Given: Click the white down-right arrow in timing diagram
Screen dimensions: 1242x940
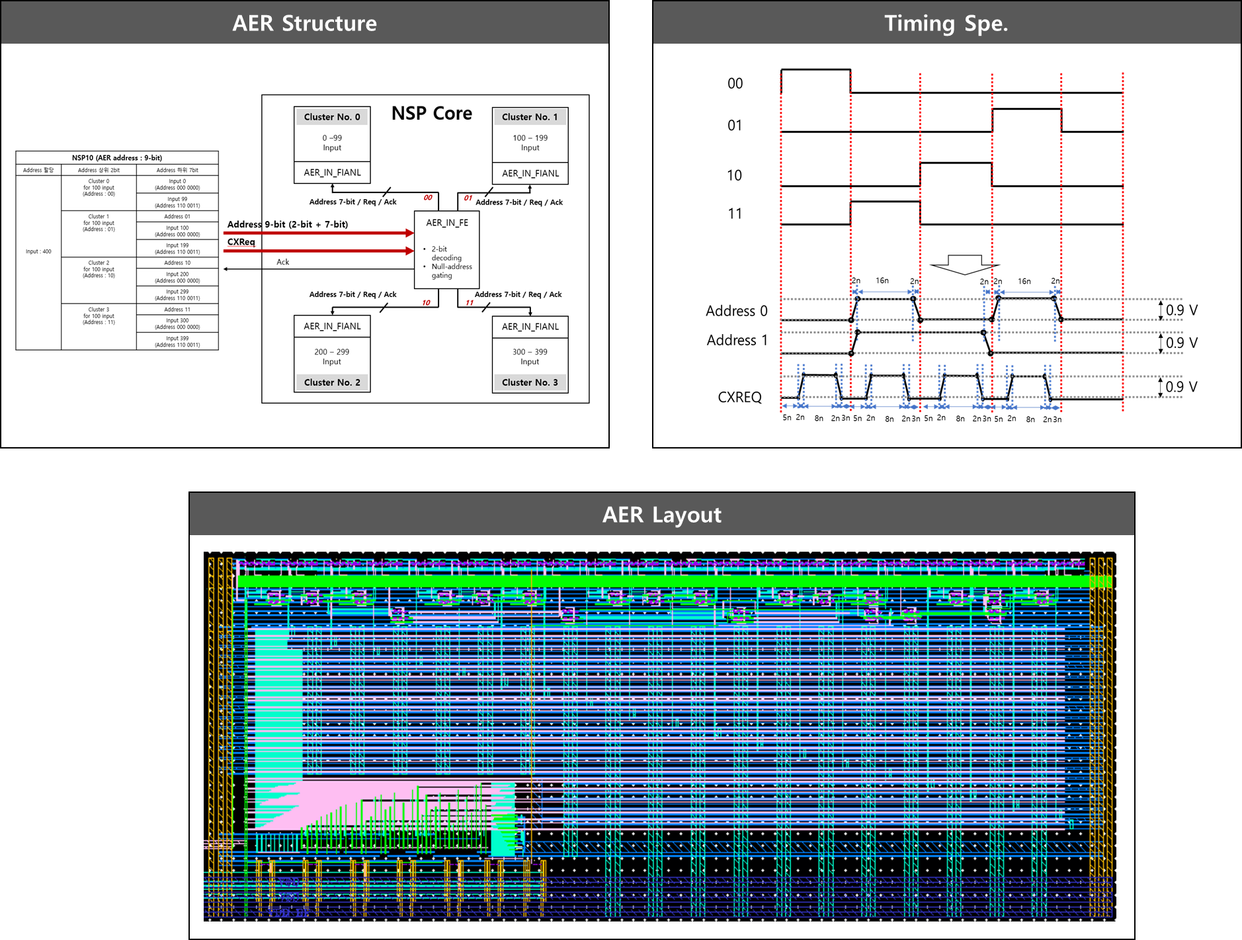Looking at the screenshot, I should (964, 264).
